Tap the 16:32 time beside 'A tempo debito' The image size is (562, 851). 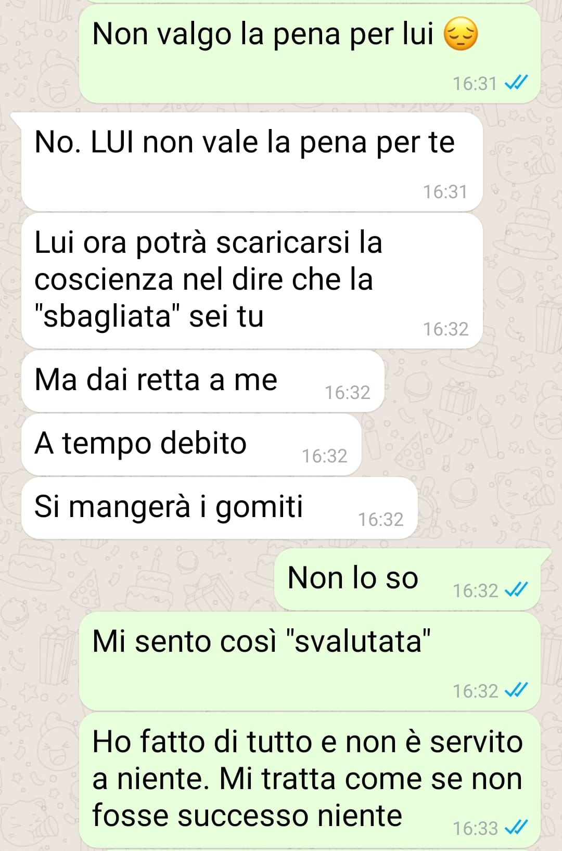click(x=324, y=456)
